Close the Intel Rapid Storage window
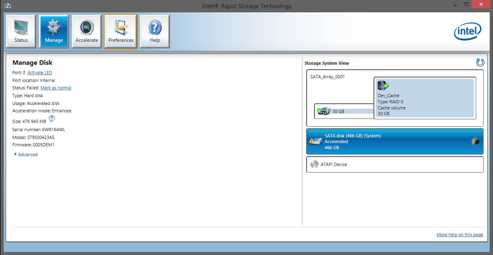Viewport: 493px width, 255px height. point(481,4)
